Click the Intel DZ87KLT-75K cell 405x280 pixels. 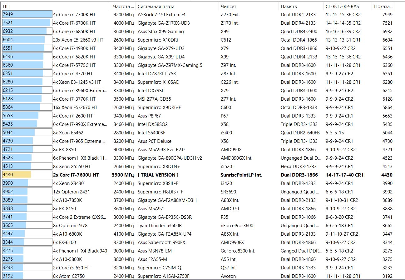click(x=157, y=74)
